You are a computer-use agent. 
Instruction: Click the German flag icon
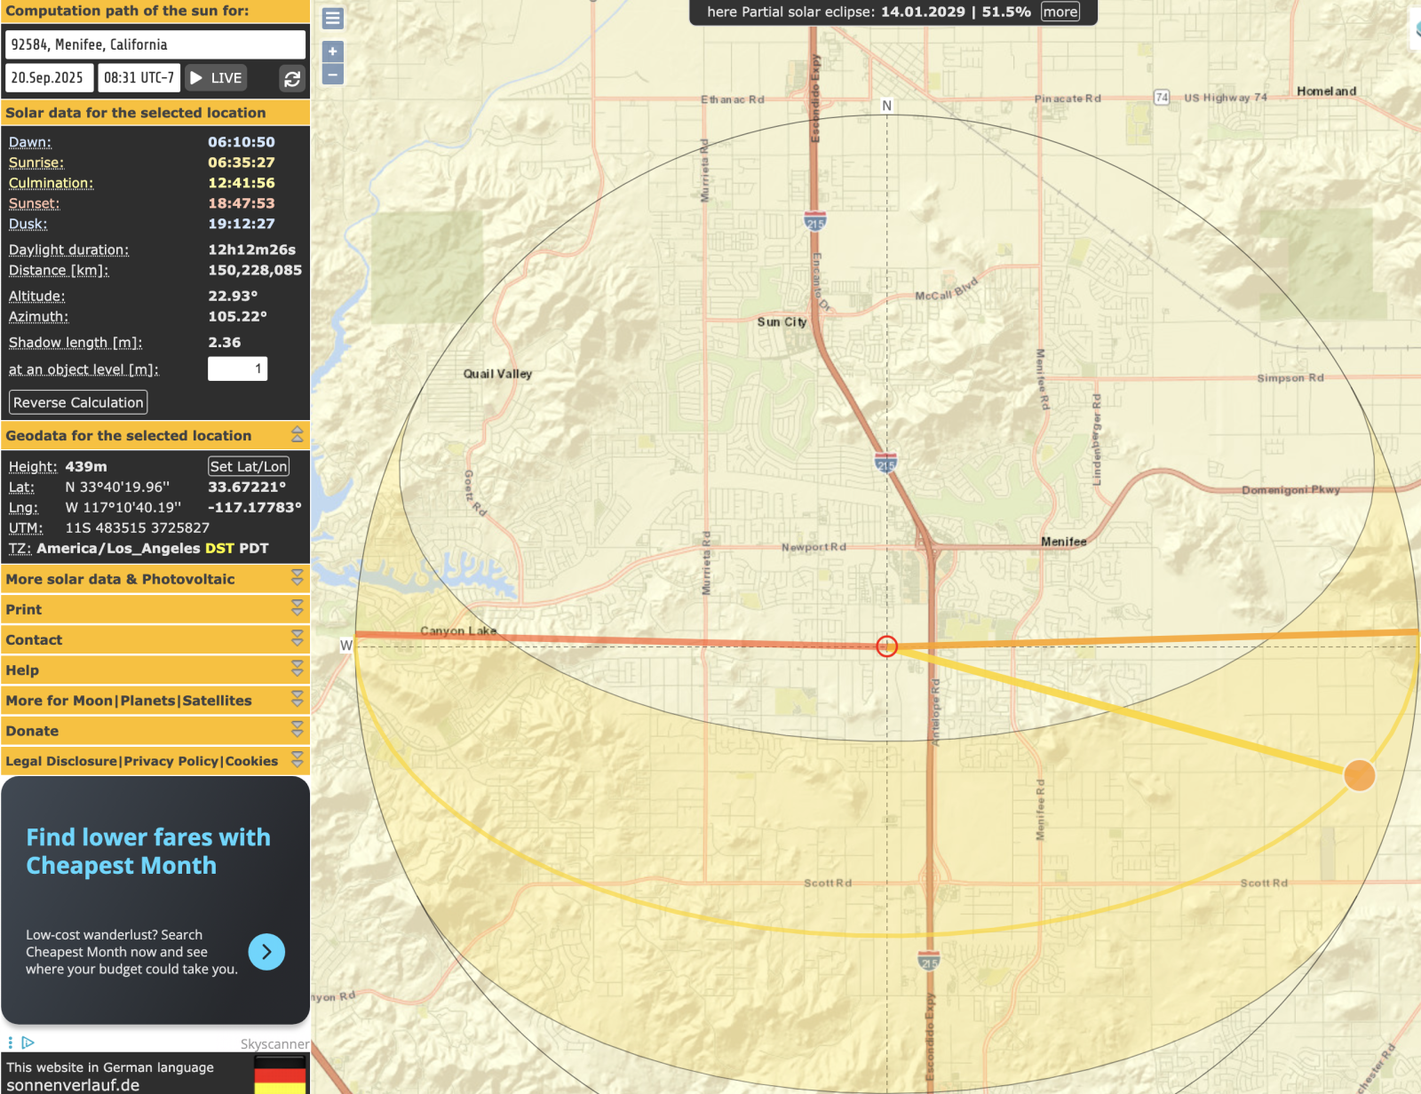tap(280, 1074)
